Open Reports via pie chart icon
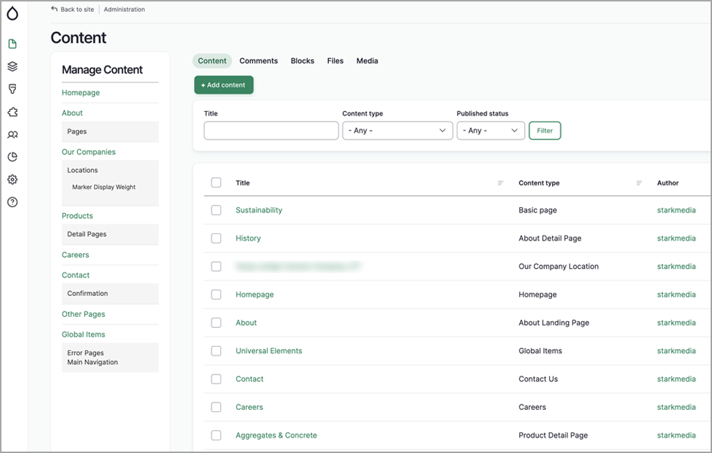The height and width of the screenshot is (453, 712). click(x=13, y=157)
